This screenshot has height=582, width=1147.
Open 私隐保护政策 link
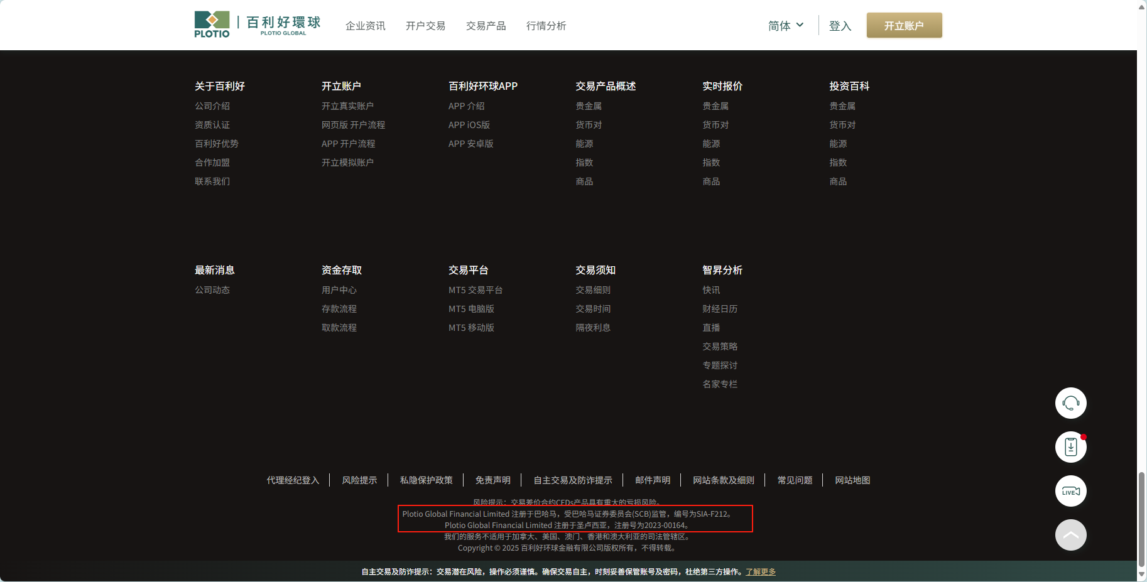pos(427,480)
